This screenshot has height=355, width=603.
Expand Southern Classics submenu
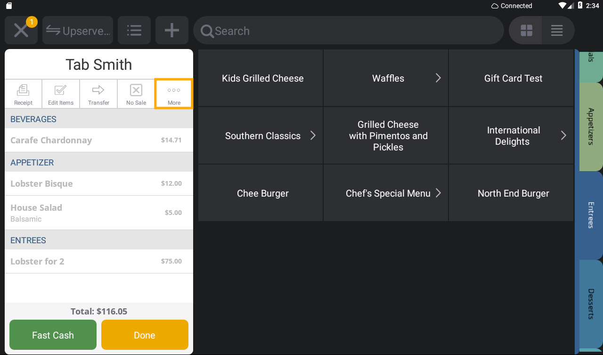pos(261,136)
